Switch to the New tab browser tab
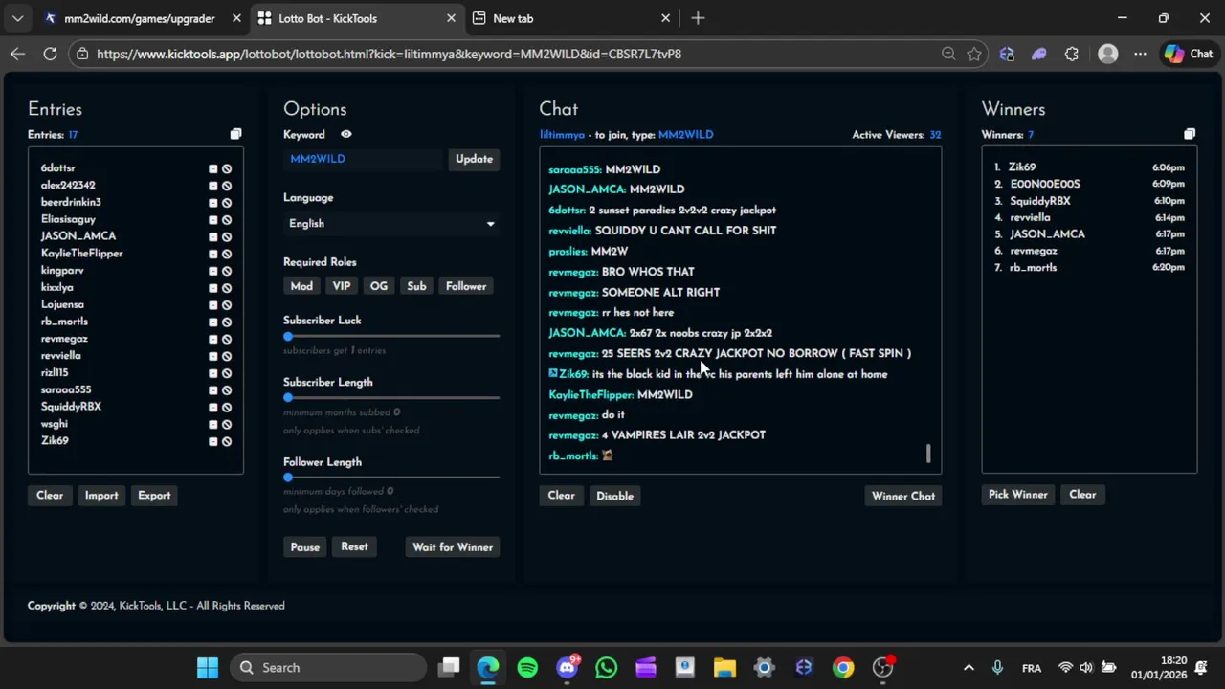1225x689 pixels. [x=571, y=18]
